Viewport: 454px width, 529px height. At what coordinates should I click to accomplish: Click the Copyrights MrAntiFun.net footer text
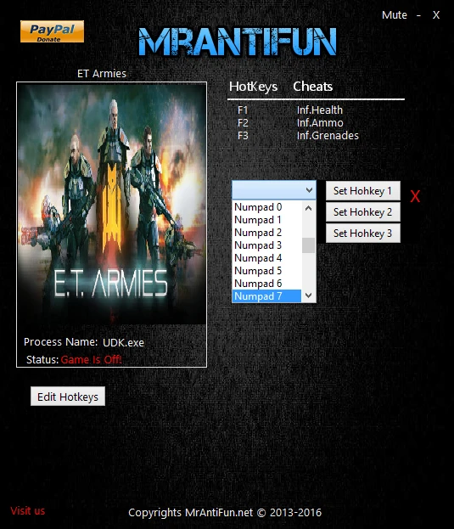[225, 513]
